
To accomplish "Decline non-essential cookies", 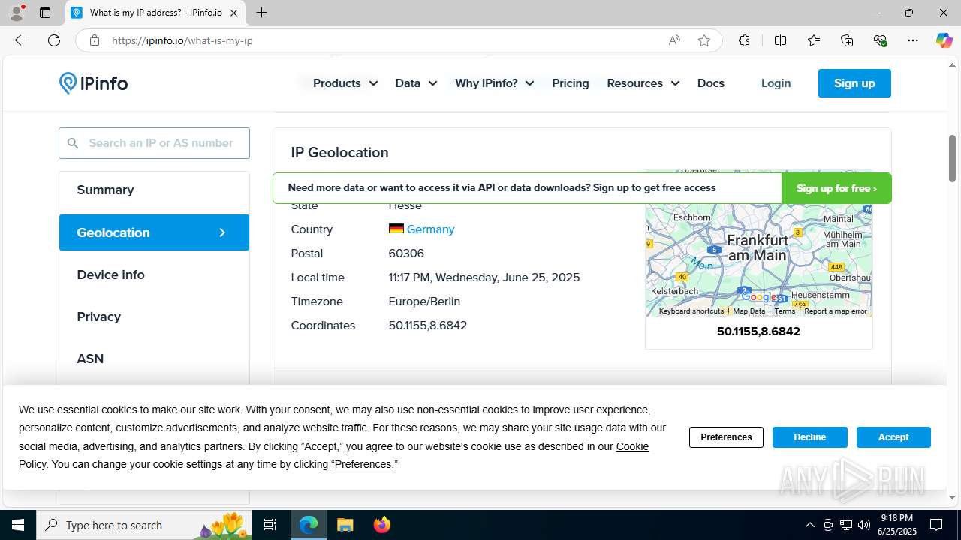I will 809,437.
